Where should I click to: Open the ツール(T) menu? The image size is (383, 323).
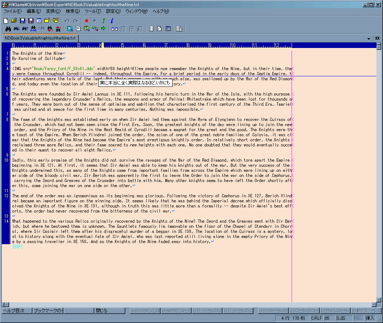93,11
